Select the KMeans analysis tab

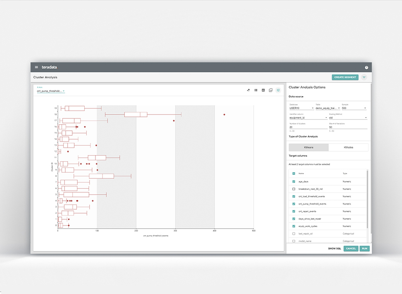308,147
